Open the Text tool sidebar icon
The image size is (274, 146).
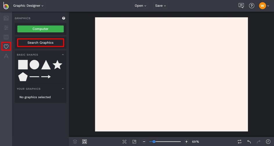tap(6, 56)
